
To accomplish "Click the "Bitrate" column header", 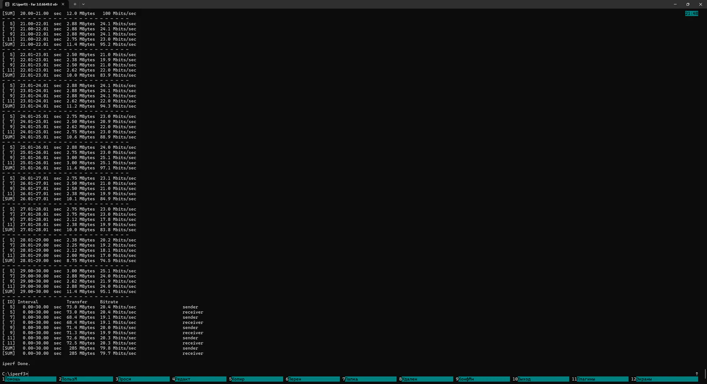I will [x=109, y=302].
